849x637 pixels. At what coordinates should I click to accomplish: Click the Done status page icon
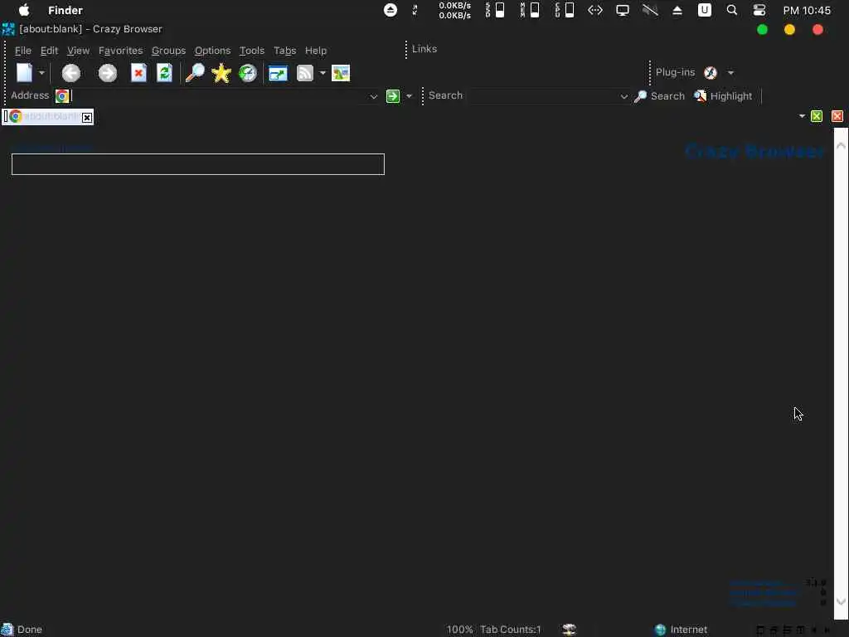(x=7, y=629)
